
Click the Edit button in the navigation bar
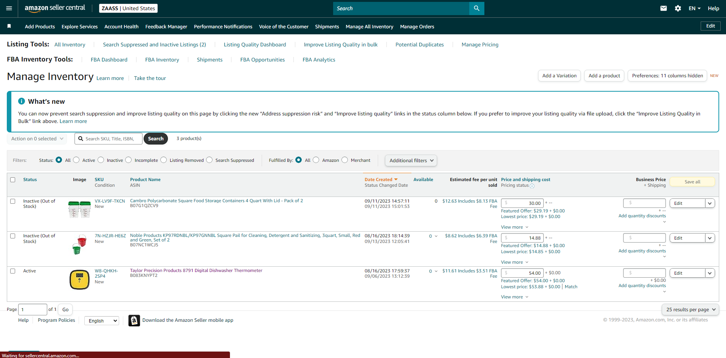pos(710,26)
